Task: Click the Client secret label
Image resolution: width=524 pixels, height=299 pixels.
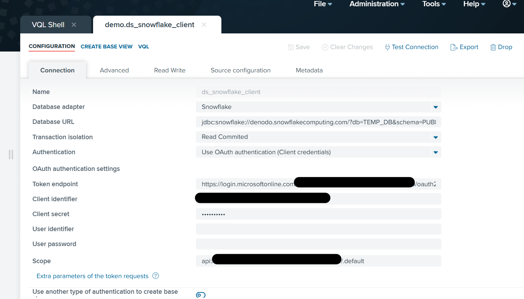Action: click(x=51, y=214)
